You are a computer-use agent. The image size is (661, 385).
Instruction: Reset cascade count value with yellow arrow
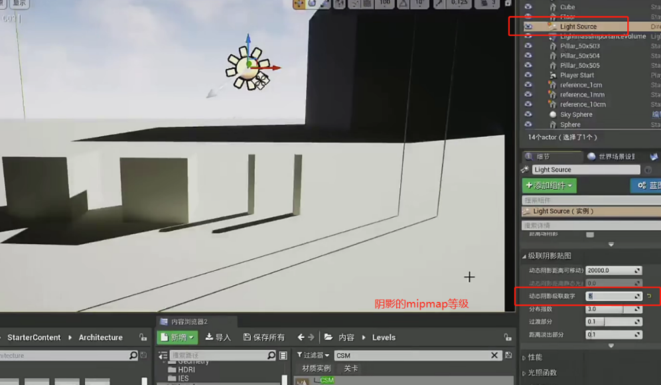(649, 296)
